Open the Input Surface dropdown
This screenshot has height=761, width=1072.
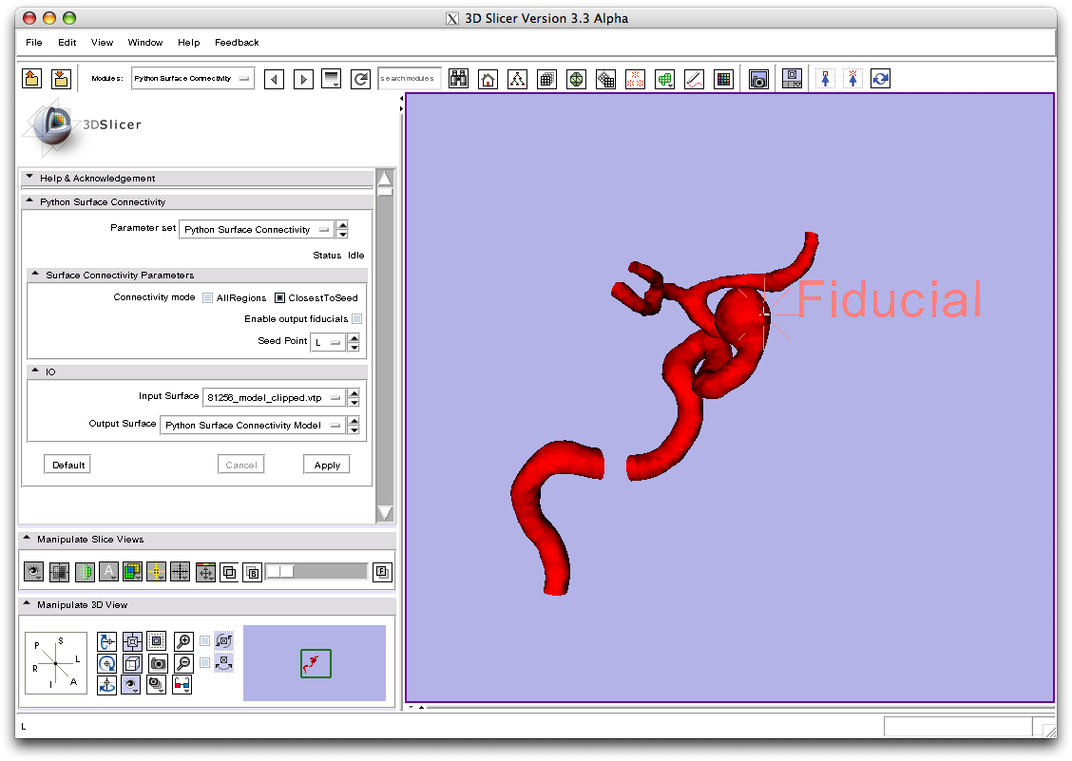coord(272,397)
